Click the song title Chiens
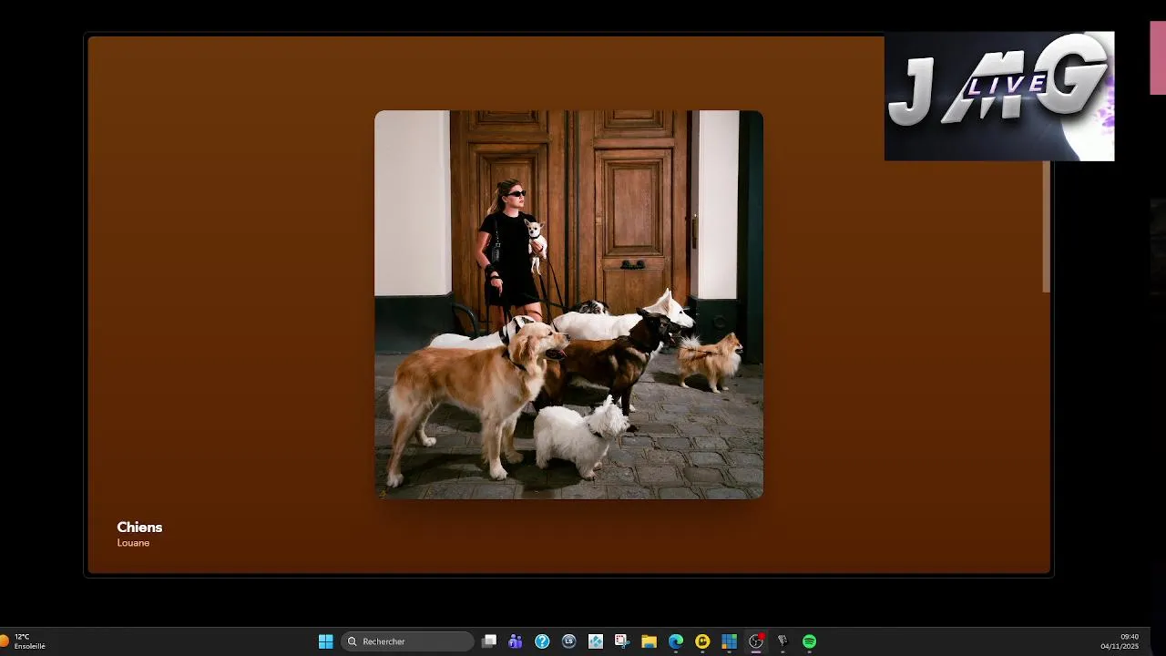The width and height of the screenshot is (1166, 656). [x=139, y=527]
